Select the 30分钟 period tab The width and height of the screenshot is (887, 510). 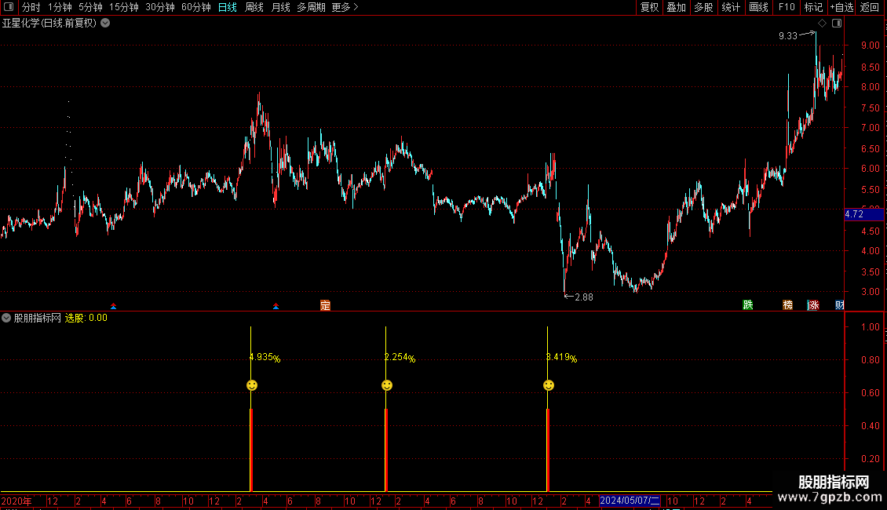(x=160, y=7)
